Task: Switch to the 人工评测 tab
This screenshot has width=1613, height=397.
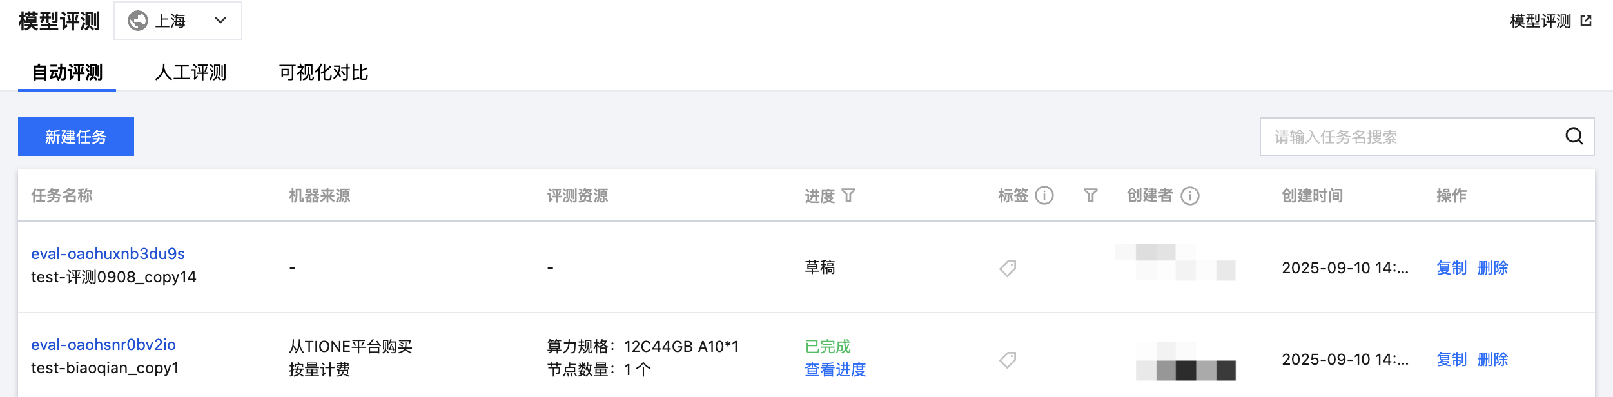Action: point(191,72)
